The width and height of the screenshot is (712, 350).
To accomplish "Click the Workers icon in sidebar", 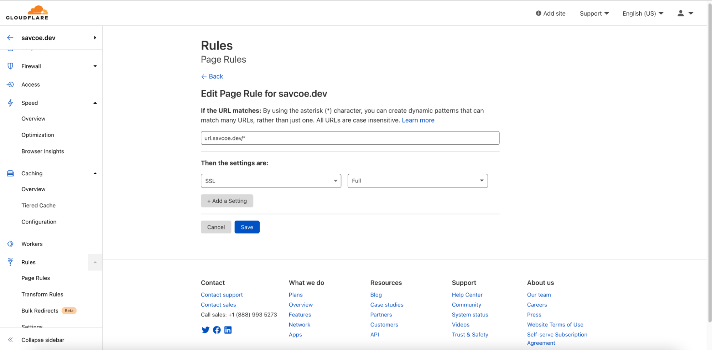I will 10,244.
